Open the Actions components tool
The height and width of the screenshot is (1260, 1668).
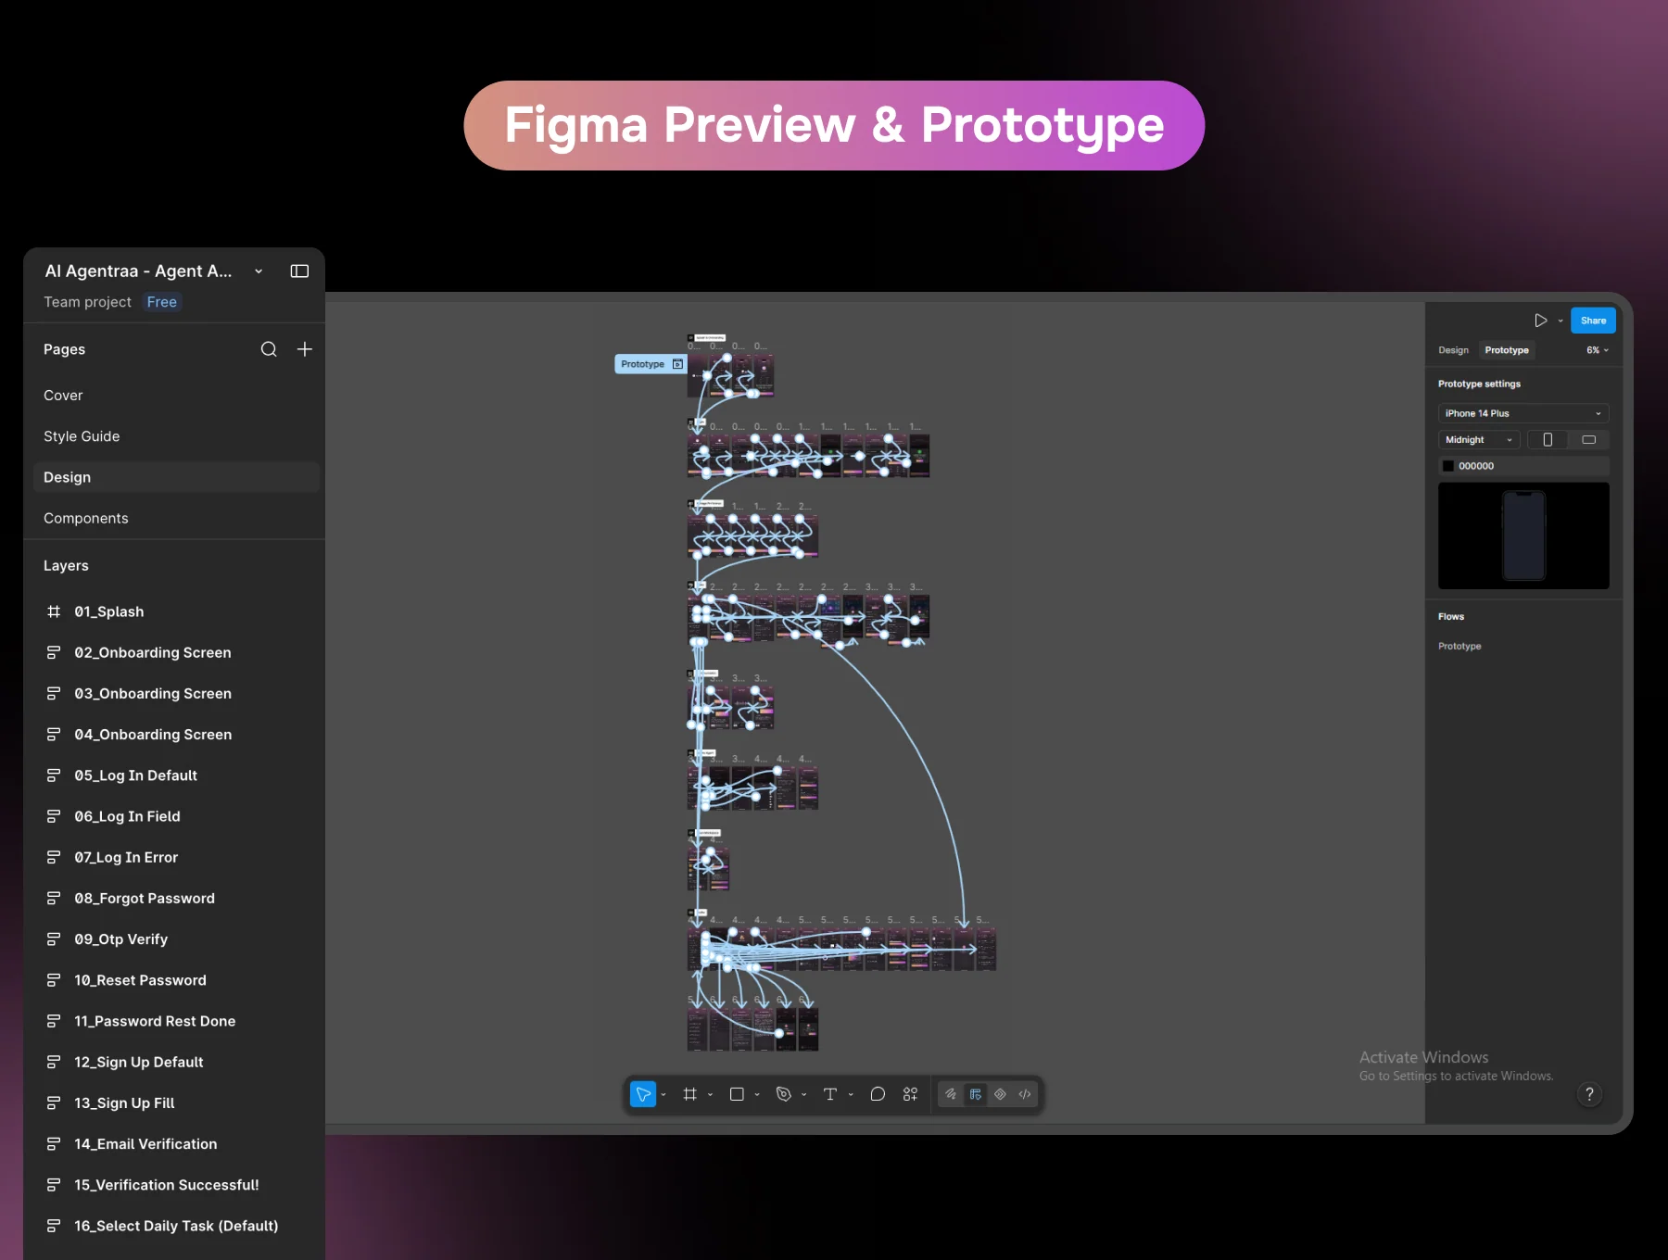(910, 1094)
